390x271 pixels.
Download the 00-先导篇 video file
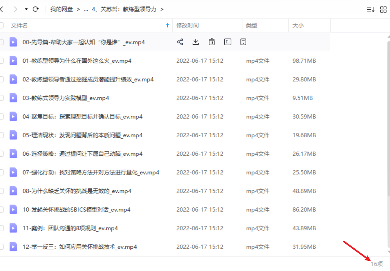(195, 42)
